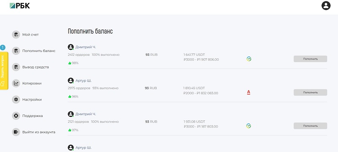338x152 pixels.
Task: Click the 98% thumbs-up rating
Action: [73, 63]
